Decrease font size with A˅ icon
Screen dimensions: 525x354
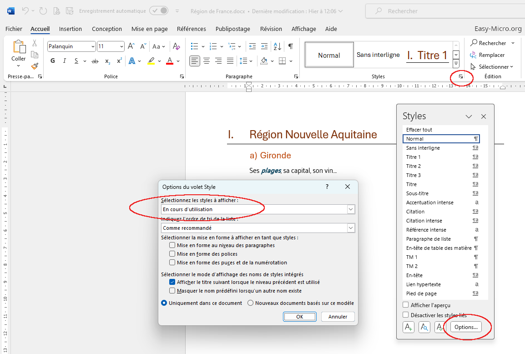pyautogui.click(x=143, y=46)
